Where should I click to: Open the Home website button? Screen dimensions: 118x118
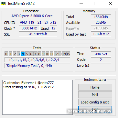(95, 87)
